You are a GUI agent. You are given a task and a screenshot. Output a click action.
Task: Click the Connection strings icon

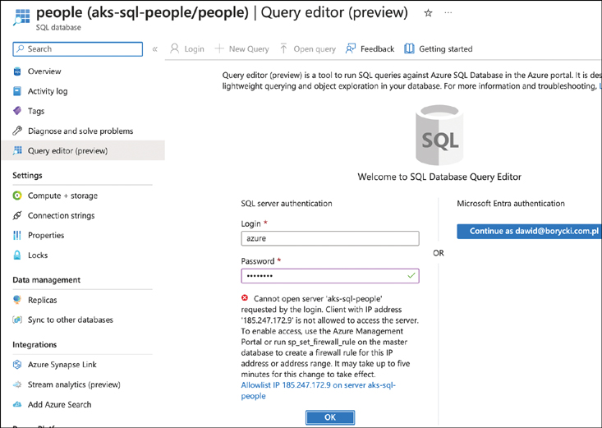[17, 215]
